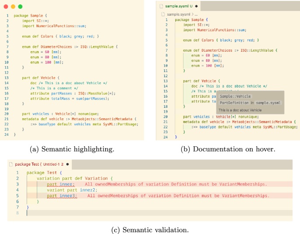Click the file icon on Untitled-1 tab
This screenshot has width=300, height=234.
[11, 164]
